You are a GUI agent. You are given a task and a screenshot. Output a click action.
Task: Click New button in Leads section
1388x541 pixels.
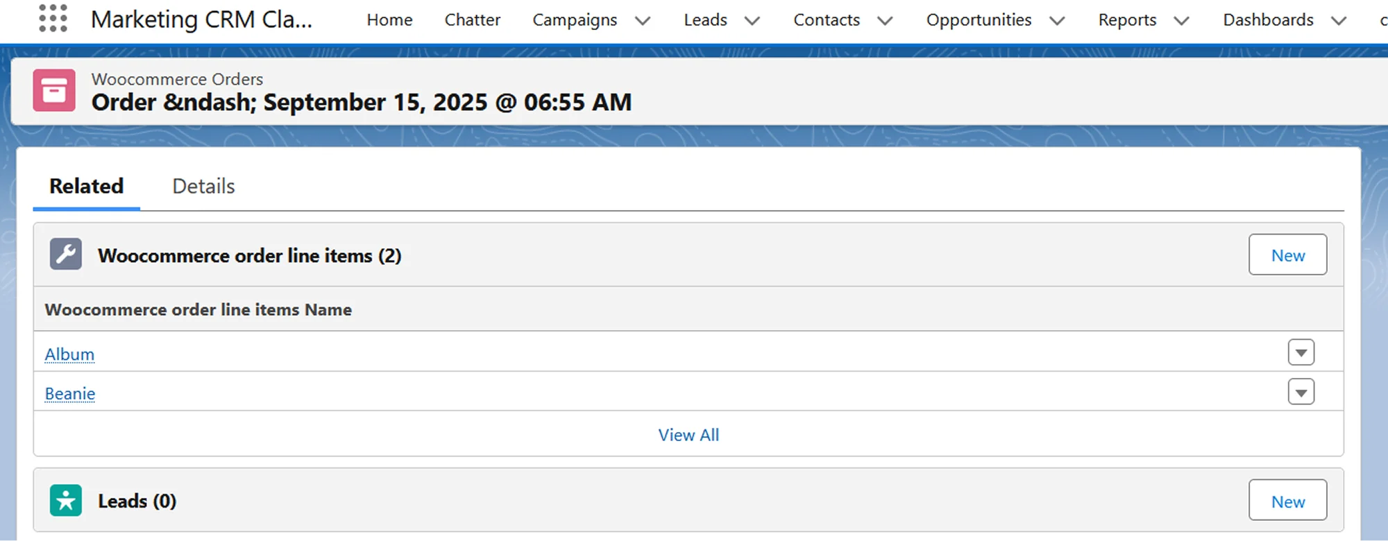pos(1287,501)
